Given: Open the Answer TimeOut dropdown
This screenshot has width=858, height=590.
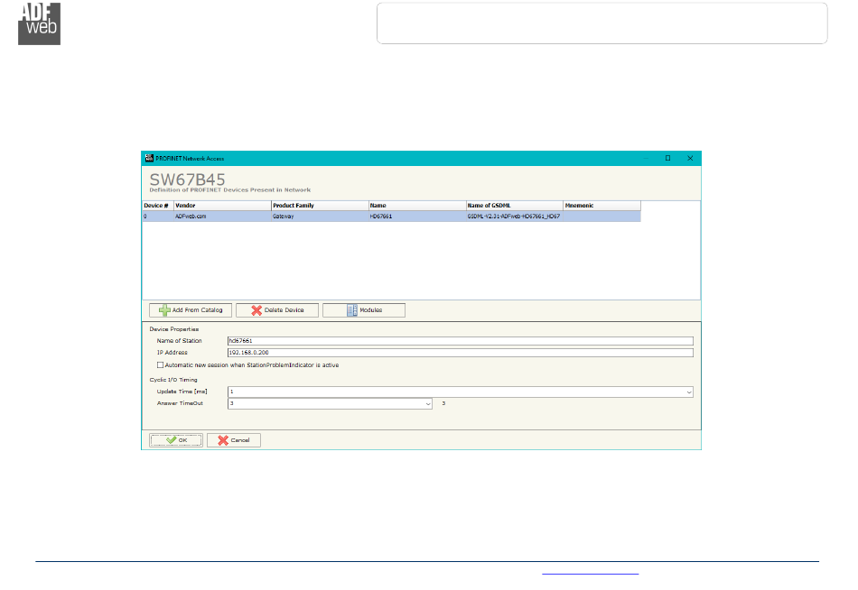Looking at the screenshot, I should click(428, 403).
